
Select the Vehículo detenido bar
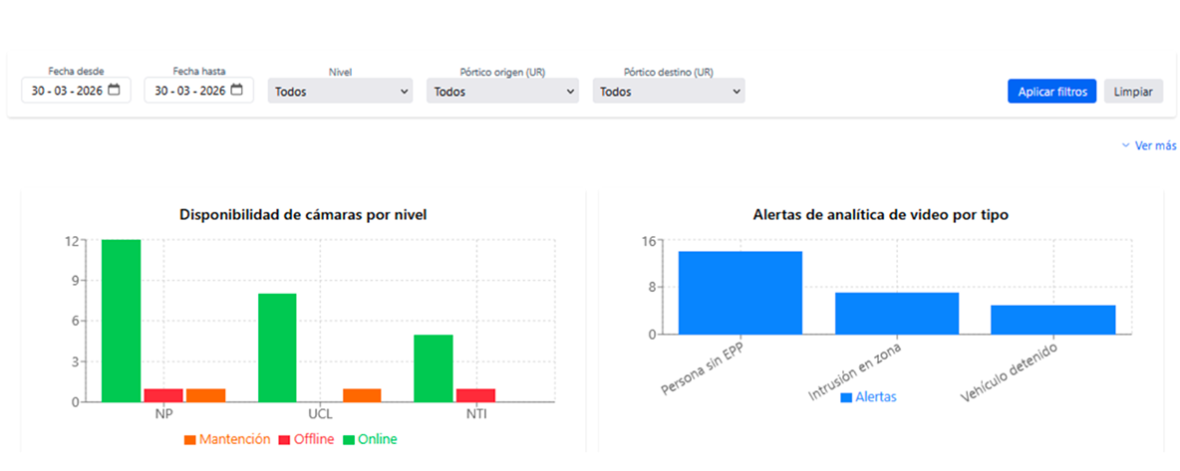point(1052,320)
